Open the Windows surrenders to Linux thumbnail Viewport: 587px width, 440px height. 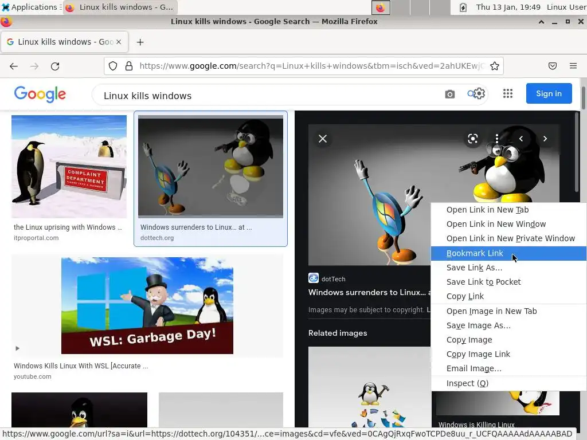pyautogui.click(x=211, y=167)
